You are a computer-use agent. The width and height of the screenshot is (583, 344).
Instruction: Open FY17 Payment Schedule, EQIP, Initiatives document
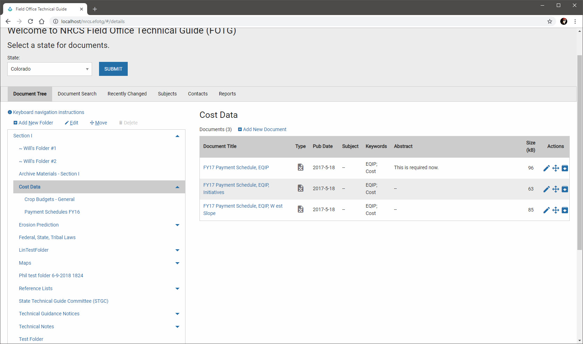coord(236,188)
